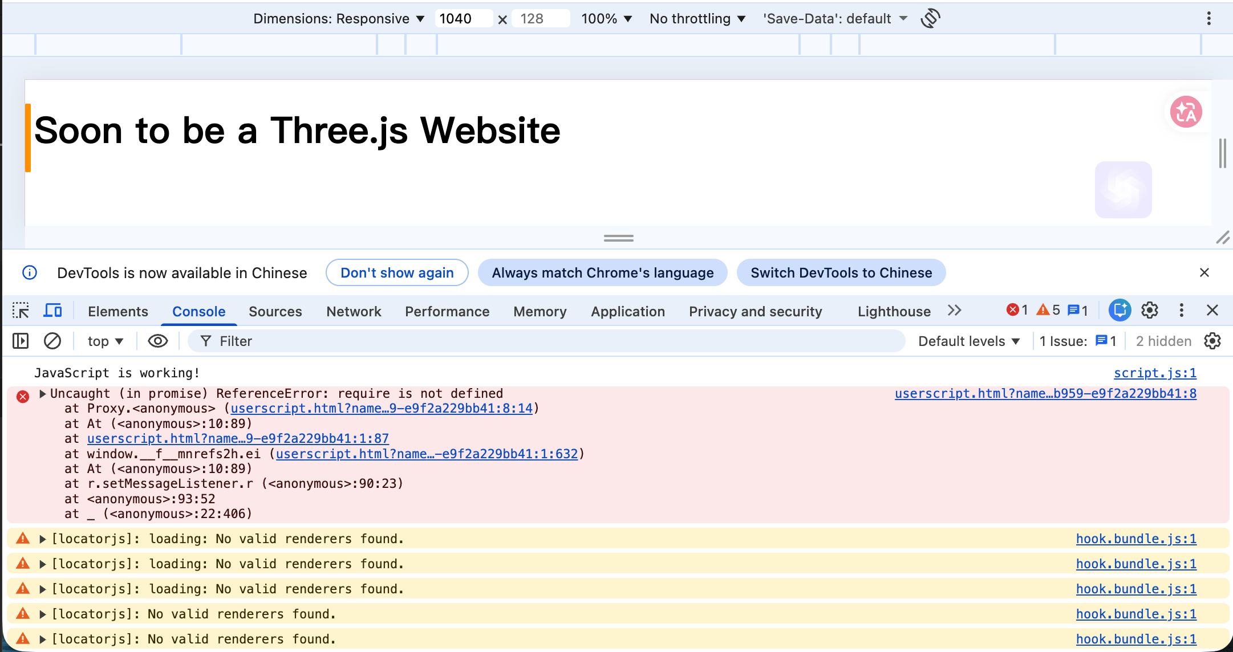Click the rotate device orientation icon

tap(930, 18)
